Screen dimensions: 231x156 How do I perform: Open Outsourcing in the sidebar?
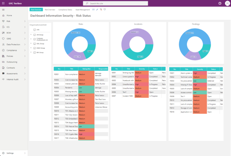(12, 62)
